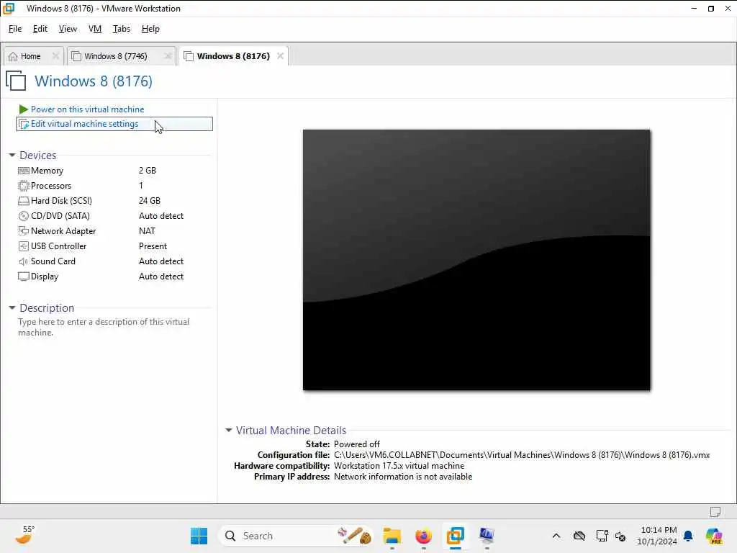Click the Processors device label
The image size is (737, 553).
click(x=51, y=186)
